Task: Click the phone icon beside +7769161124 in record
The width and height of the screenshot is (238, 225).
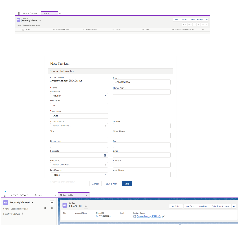Action: coord(97,216)
